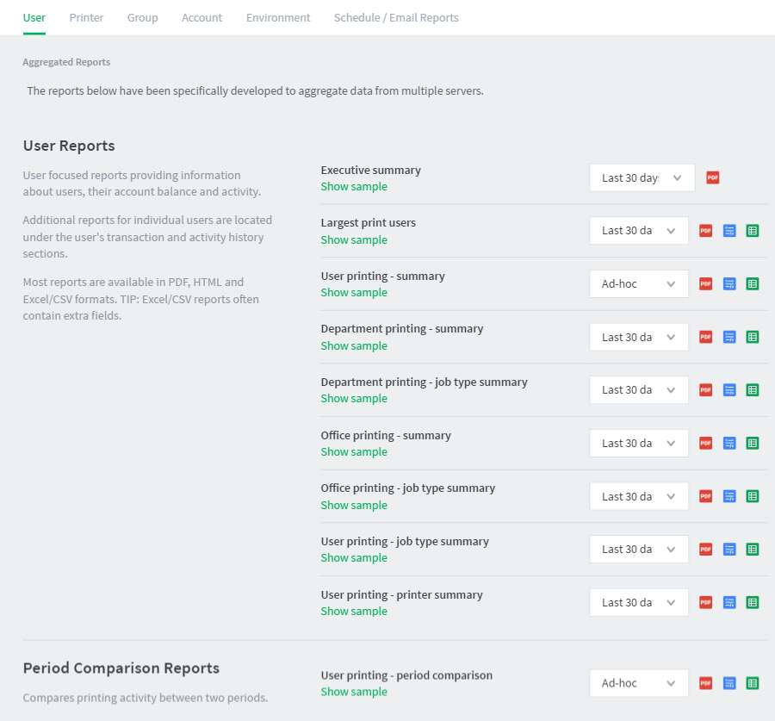
Task: Show sample for User printing - printer summary
Action: pyautogui.click(x=354, y=611)
